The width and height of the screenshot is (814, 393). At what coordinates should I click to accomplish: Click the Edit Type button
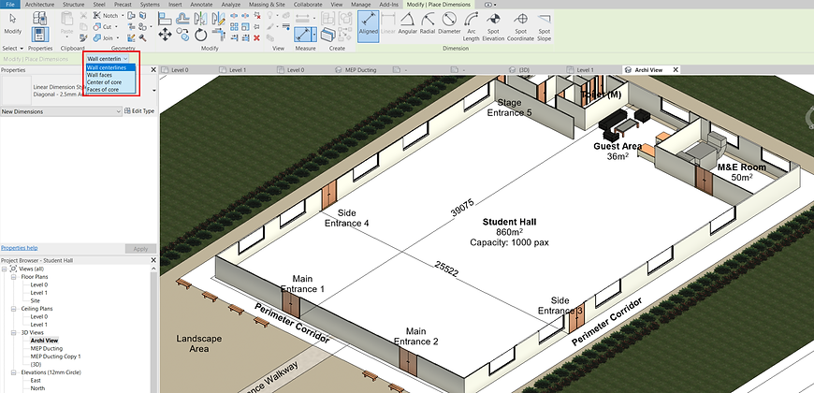139,111
